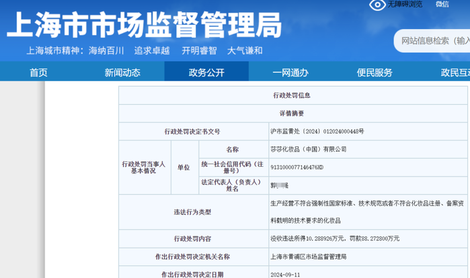Open the 无障碍浏览 accessibility browsing link
Viewport: 470px width, 278px height.
click(405, 4)
